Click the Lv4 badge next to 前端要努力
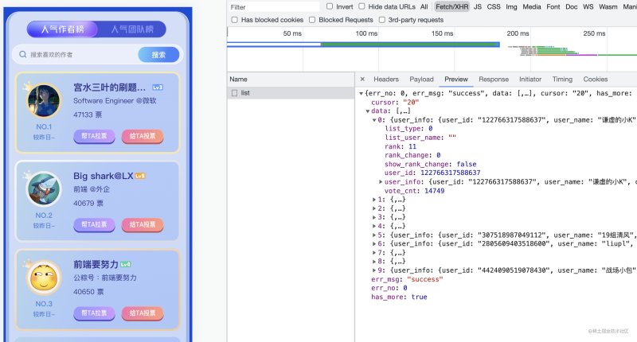This screenshot has width=637, height=342. pyautogui.click(x=126, y=264)
